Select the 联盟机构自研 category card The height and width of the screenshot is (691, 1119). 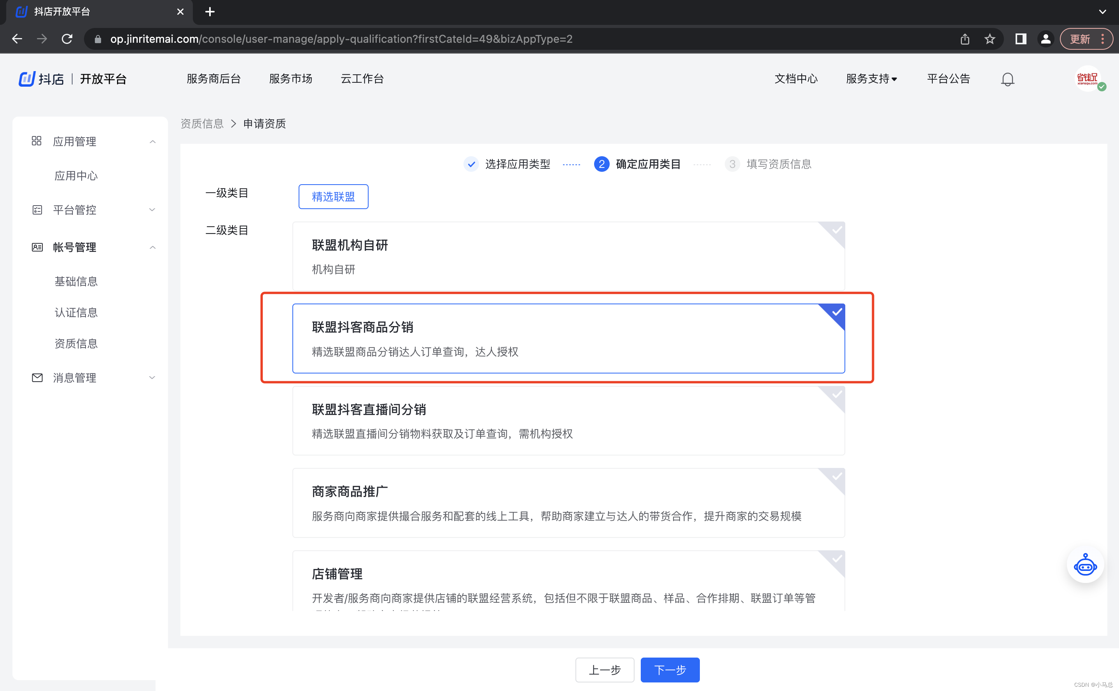pyautogui.click(x=568, y=256)
